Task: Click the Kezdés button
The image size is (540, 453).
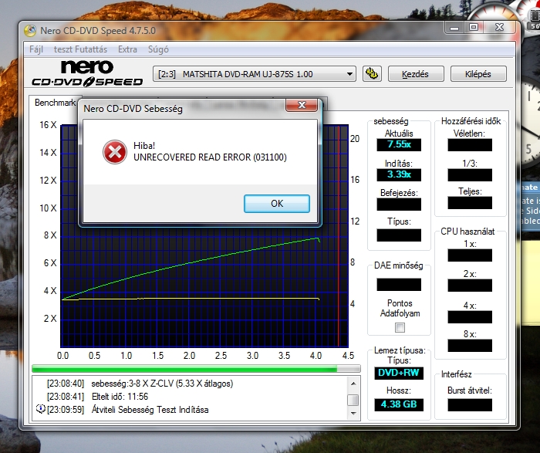Action: point(416,74)
